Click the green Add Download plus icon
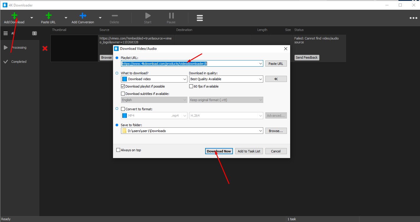This screenshot has height=222, width=420. click(14, 16)
